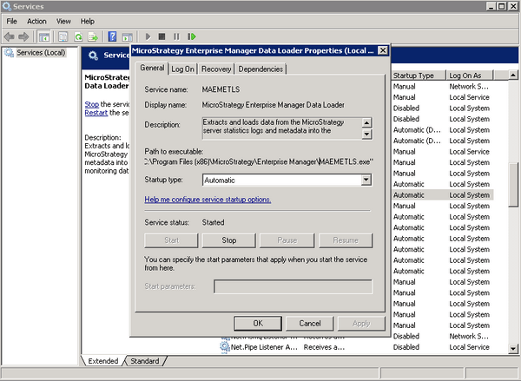521x381 pixels.
Task: Click the Apply button
Action: 361,323
